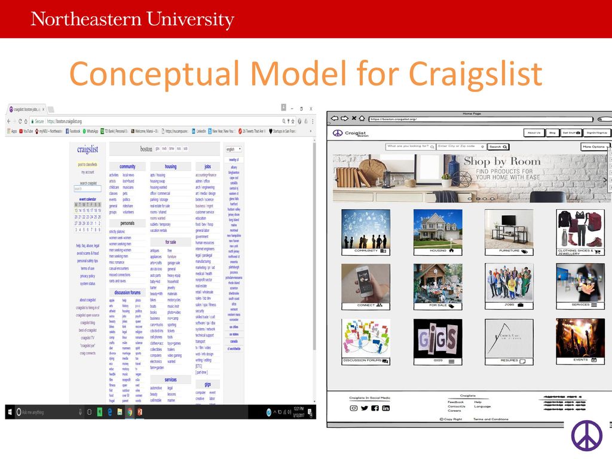This screenshot has height=459, width=612.
Task: Open Microsoft Edge from the taskbar
Action: [110, 412]
